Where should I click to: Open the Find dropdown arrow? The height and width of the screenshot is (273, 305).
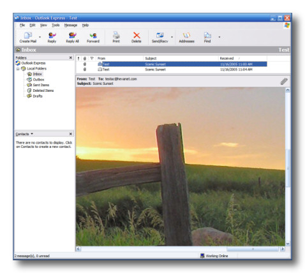pos(219,37)
